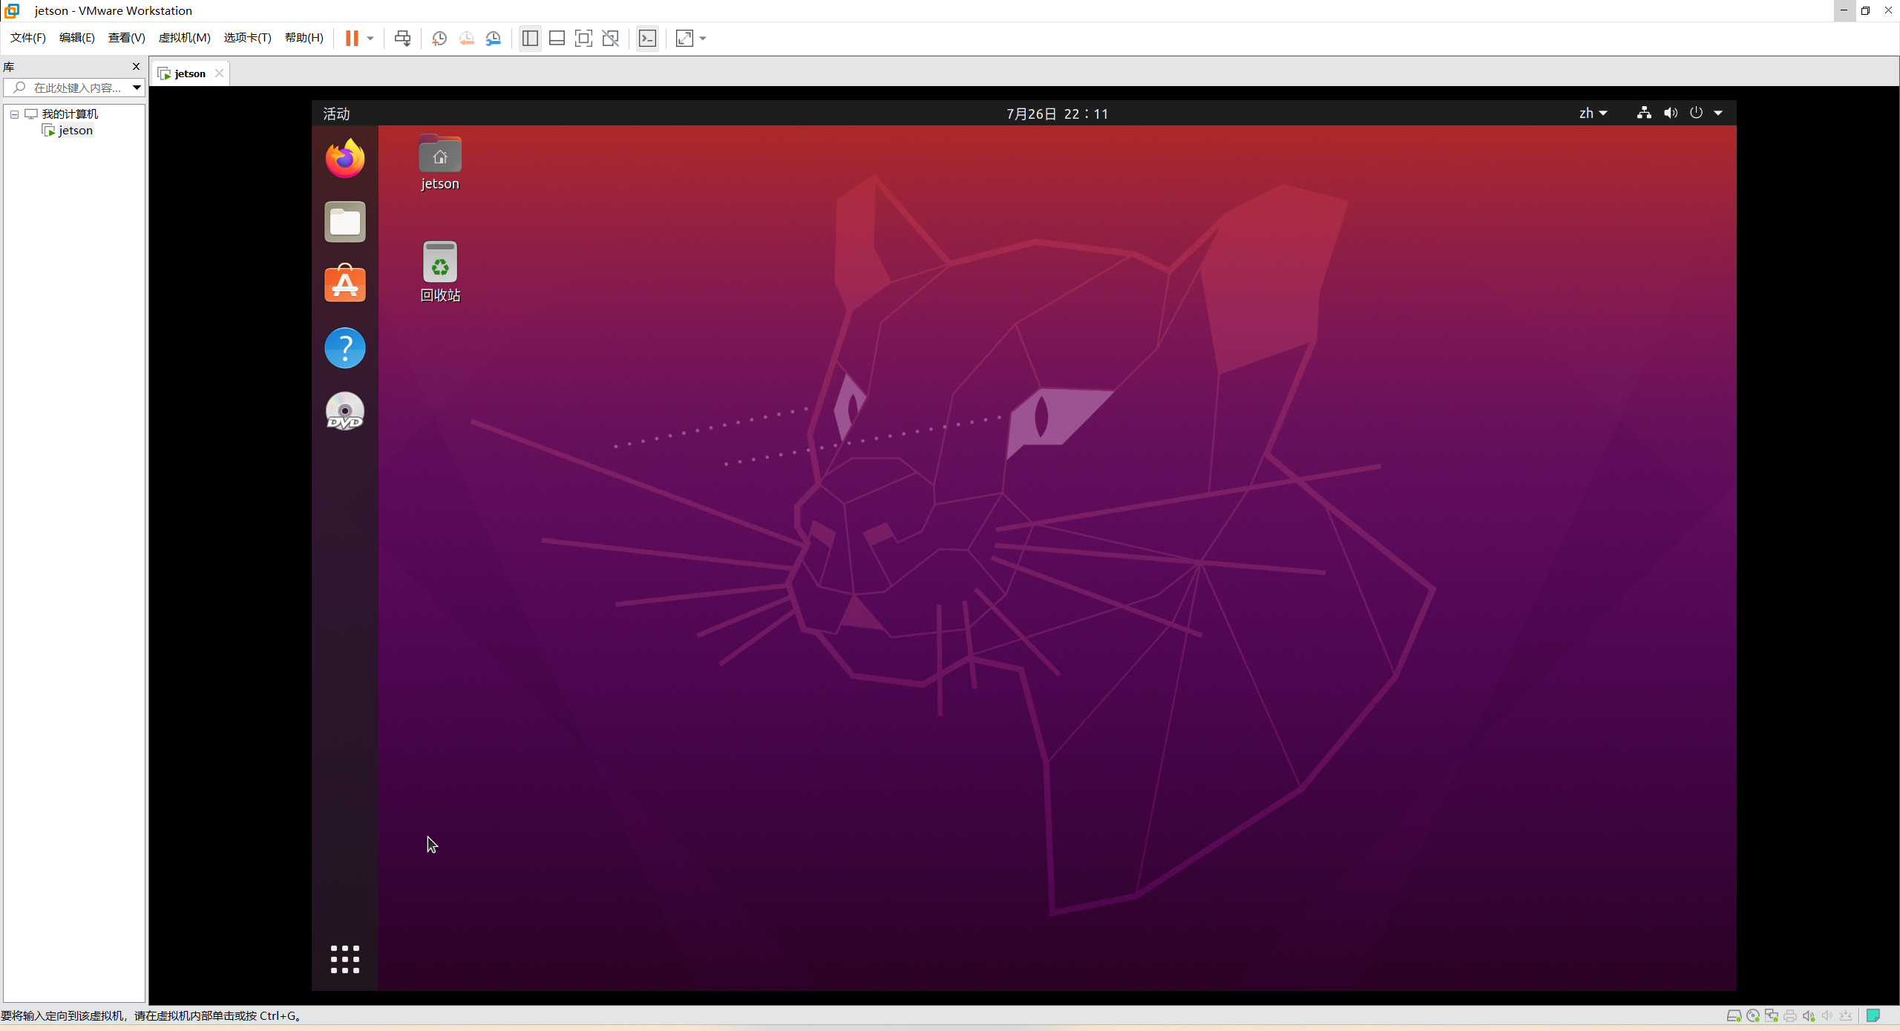
Task: Pause the virtual machine with the orange button
Action: coord(352,39)
